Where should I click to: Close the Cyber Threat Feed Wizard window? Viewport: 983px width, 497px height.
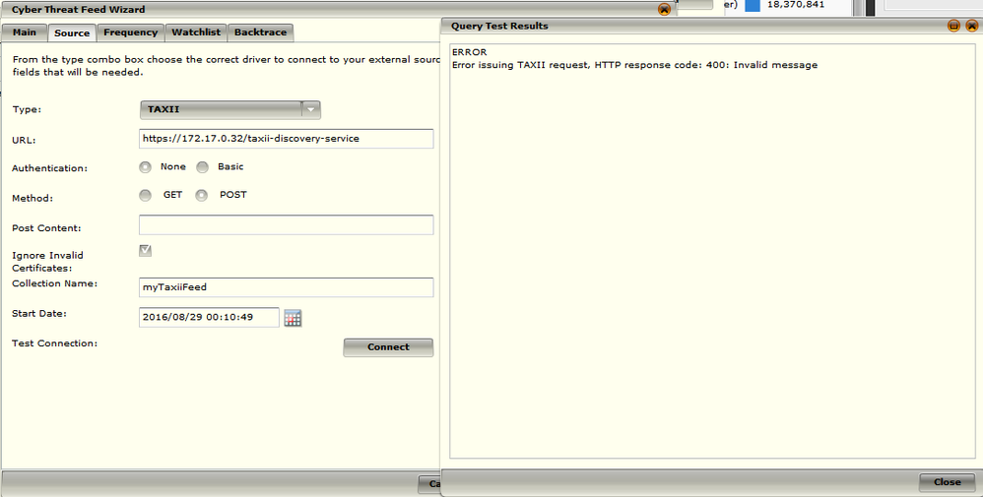coord(665,10)
